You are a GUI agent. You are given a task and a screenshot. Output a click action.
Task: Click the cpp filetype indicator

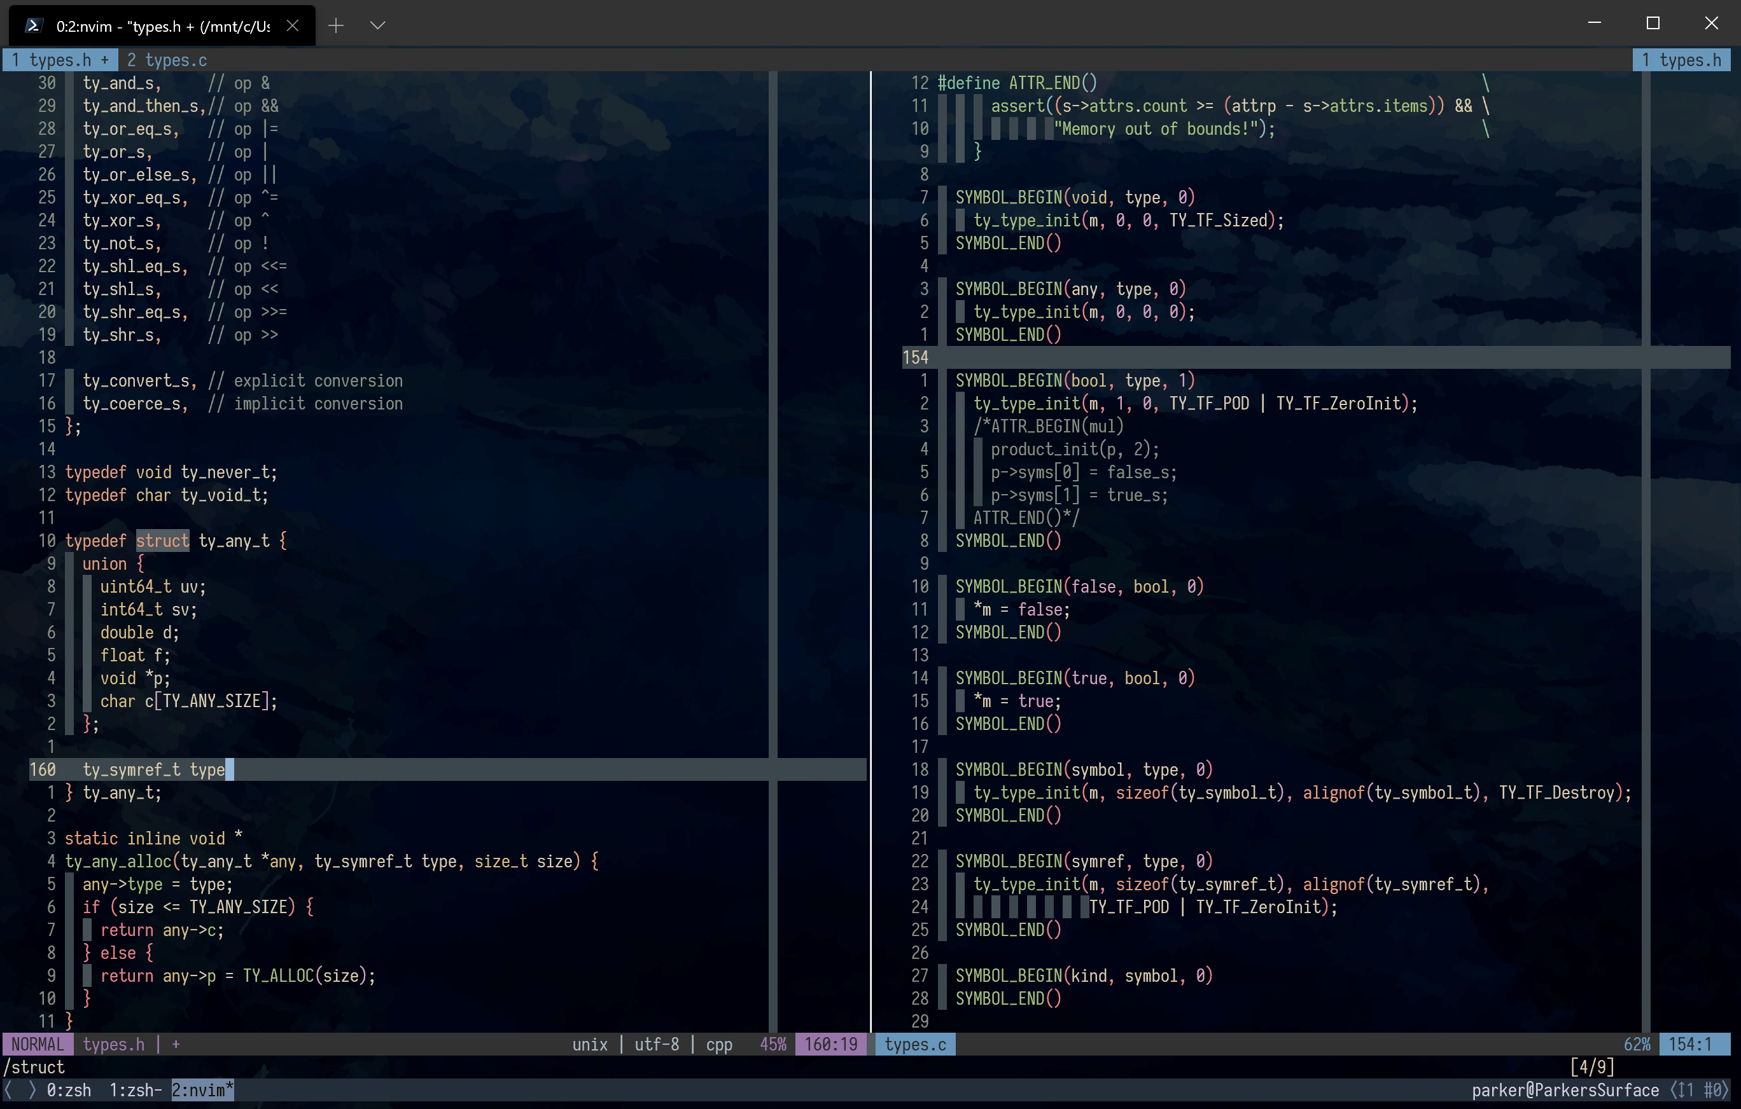[x=720, y=1044]
